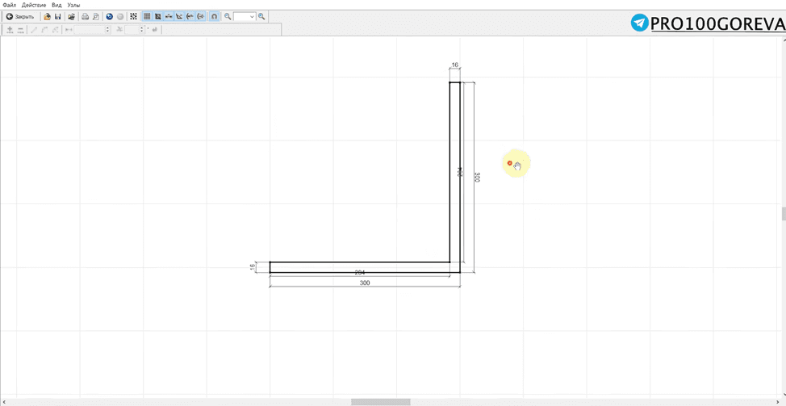Click the Telegram logo icon

pyautogui.click(x=640, y=23)
